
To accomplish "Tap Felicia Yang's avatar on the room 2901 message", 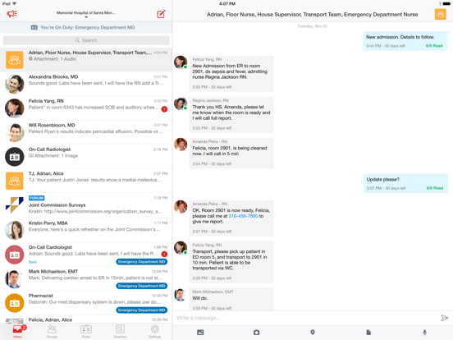I will [x=181, y=62].
